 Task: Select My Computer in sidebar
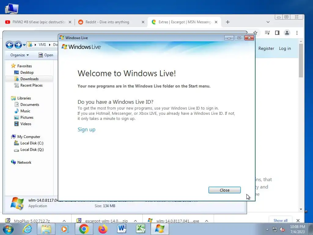26,137
